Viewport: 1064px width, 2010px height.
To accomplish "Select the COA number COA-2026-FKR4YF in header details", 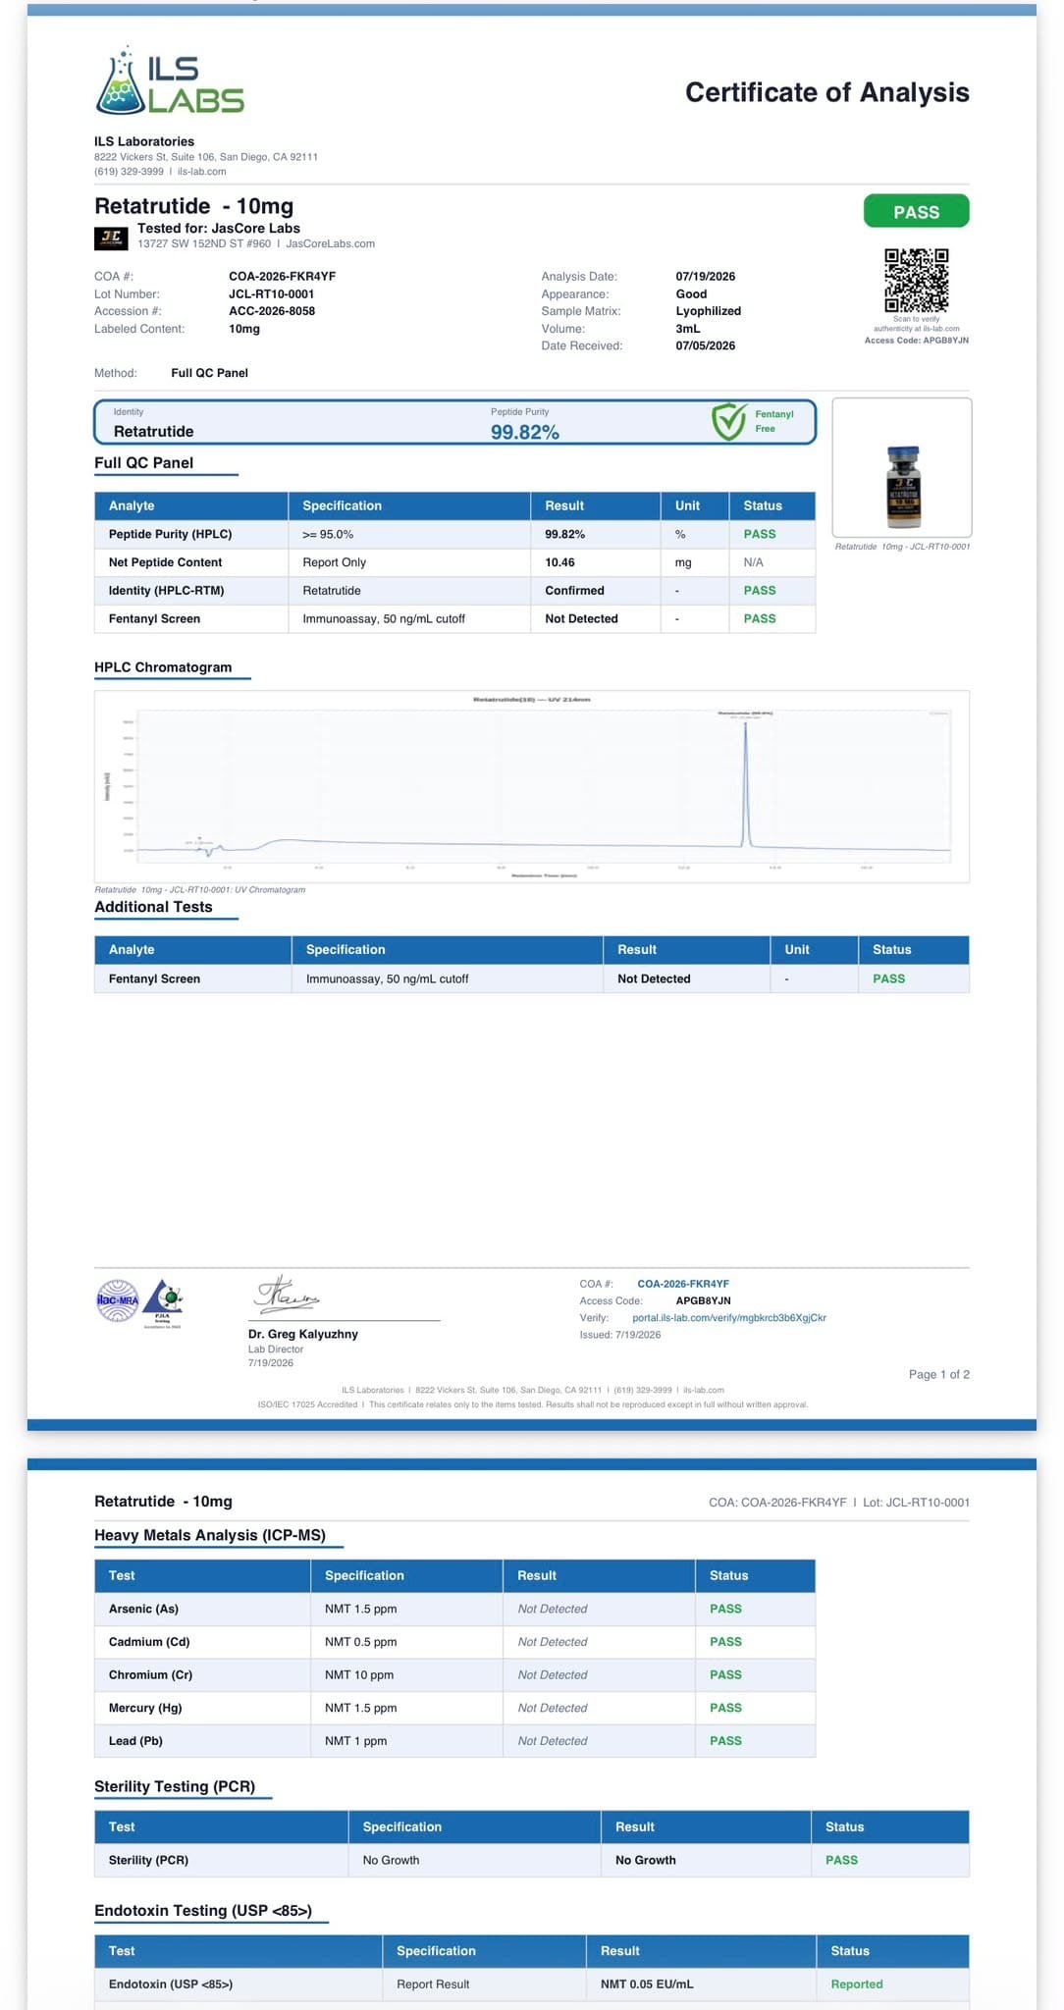I will click(x=283, y=277).
